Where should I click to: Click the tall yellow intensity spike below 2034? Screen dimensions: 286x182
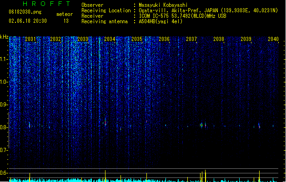[x=105, y=176]
